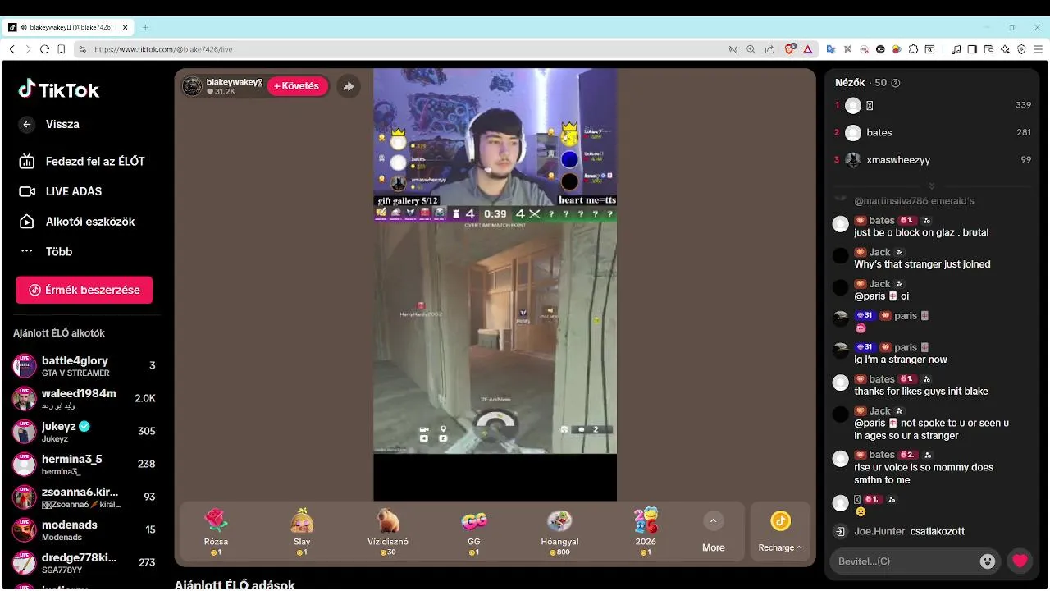This screenshot has height=591, width=1050.
Task: Open Brave Rewards triangle icon
Action: (x=808, y=49)
